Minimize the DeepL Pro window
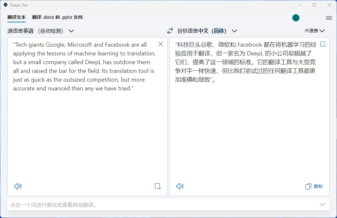 click(300, 5)
